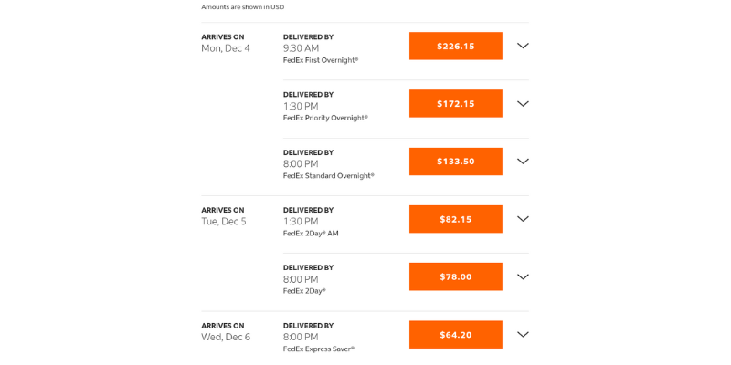Show details chevron beside the $78.00 rate
The width and height of the screenshot is (731, 365).
click(523, 276)
